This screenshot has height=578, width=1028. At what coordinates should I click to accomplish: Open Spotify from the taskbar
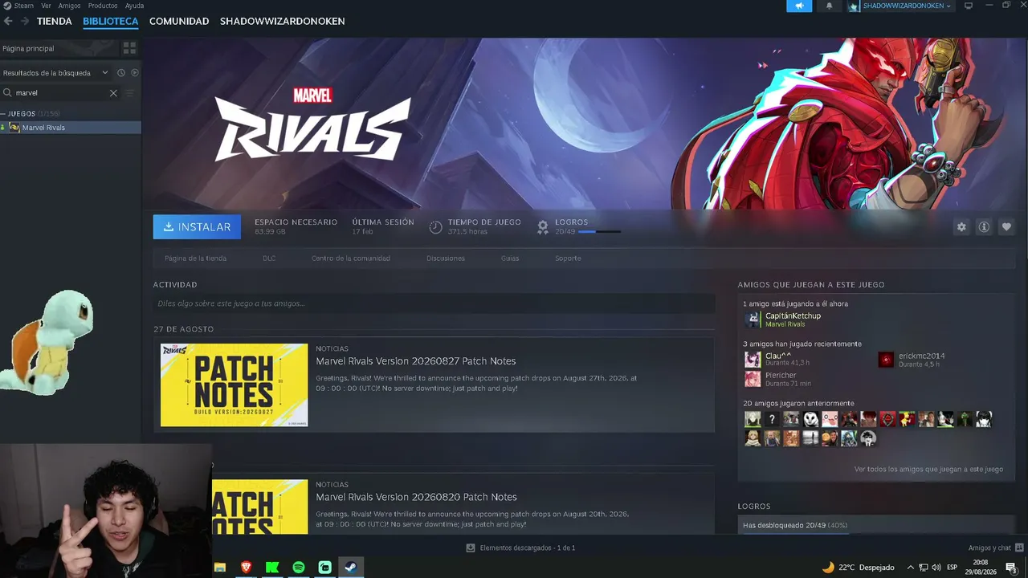tap(298, 567)
